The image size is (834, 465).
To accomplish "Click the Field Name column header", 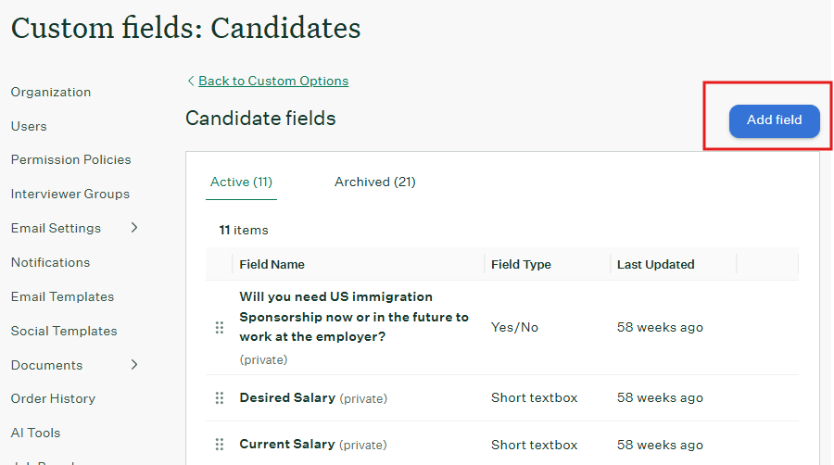I will click(272, 264).
